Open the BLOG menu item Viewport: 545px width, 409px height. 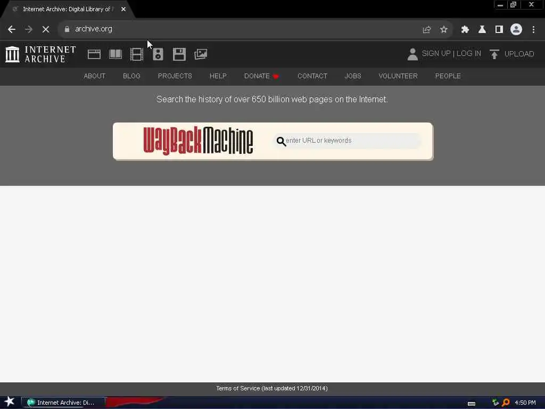click(x=131, y=76)
